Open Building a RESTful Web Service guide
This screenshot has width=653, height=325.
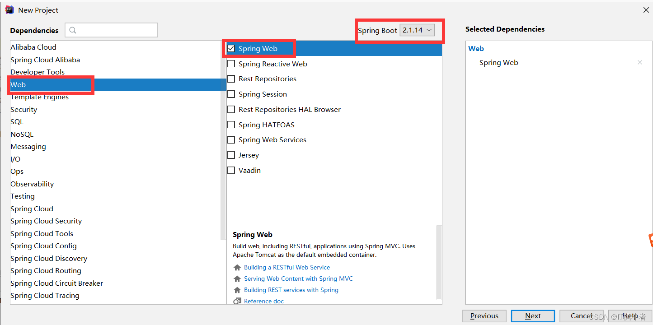(287, 268)
